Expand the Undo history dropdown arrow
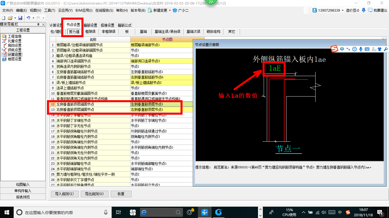Viewport: 389px width, 218px height. pyautogui.click(x=33, y=18)
